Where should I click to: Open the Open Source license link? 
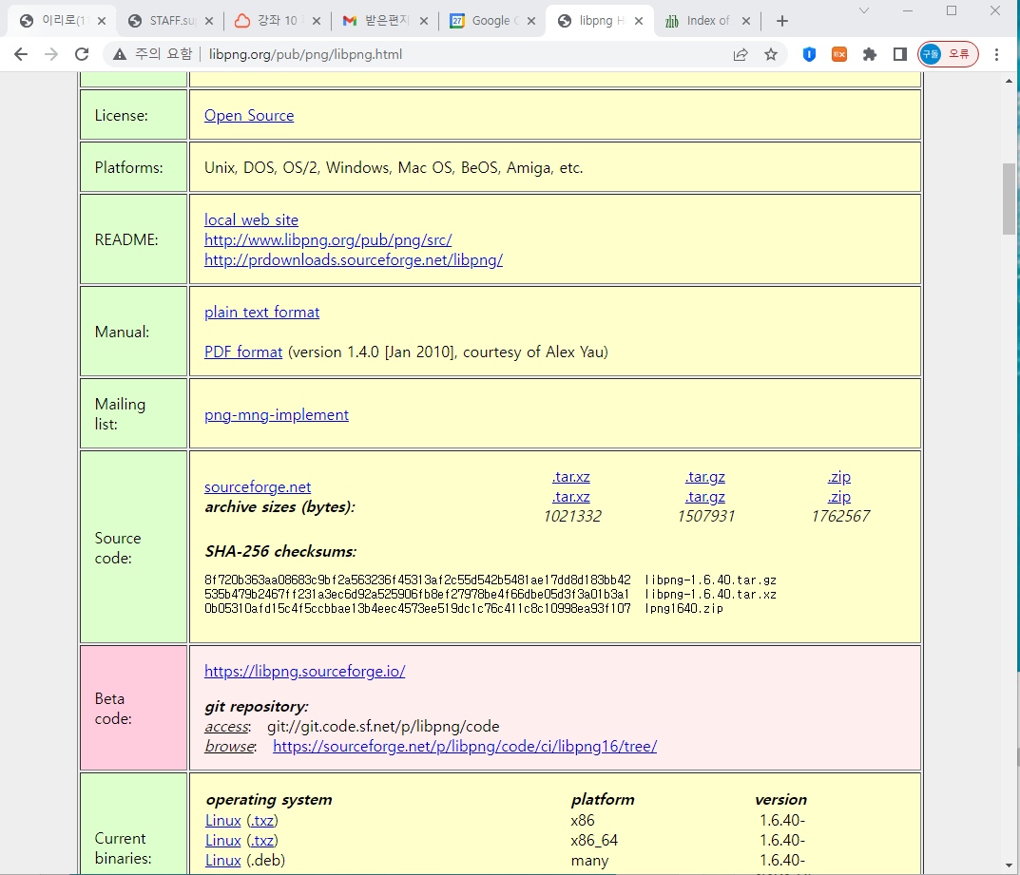(x=249, y=116)
